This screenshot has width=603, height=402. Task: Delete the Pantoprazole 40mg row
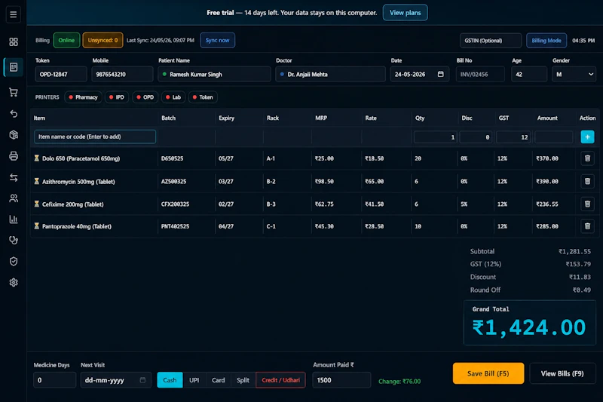coord(587,226)
